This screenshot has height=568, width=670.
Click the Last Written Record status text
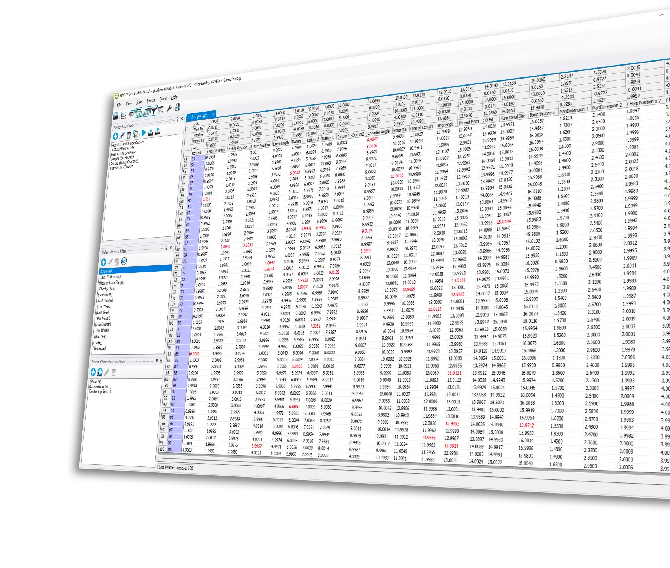coord(175,468)
